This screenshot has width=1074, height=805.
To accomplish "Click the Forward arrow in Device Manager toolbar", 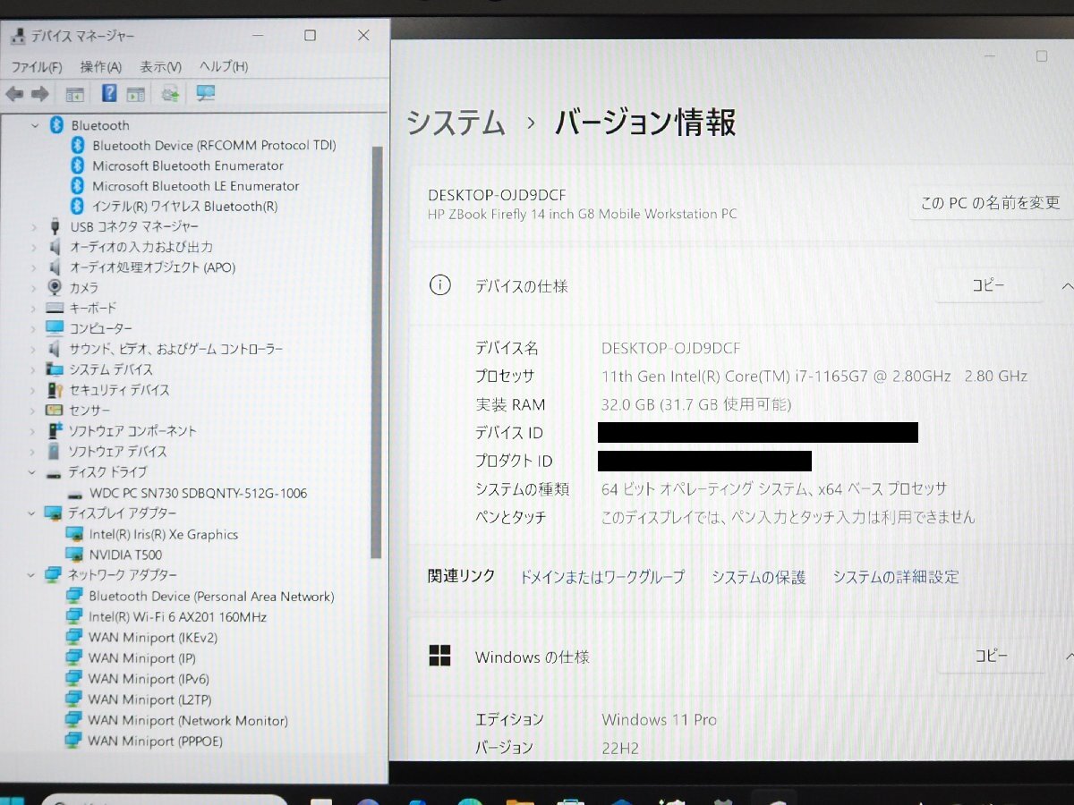I will [39, 94].
